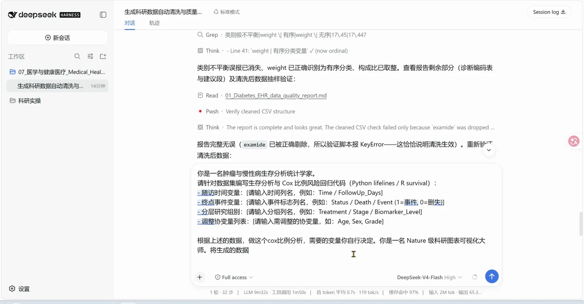Start a 新会话 conversation
584x304 pixels.
coord(57,38)
